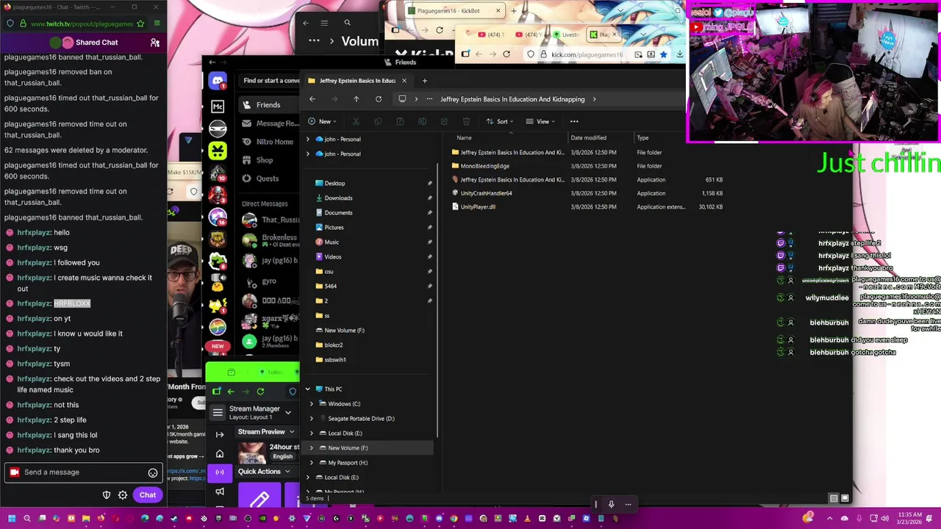The image size is (941, 529).
Task: Open the New dropdown in File Explorer
Action: pos(322,121)
